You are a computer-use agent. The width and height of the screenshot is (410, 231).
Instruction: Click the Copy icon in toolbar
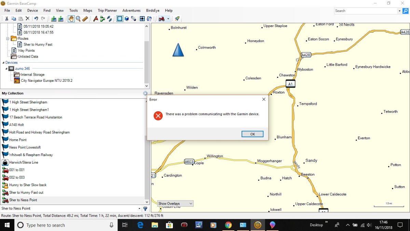point(14,19)
